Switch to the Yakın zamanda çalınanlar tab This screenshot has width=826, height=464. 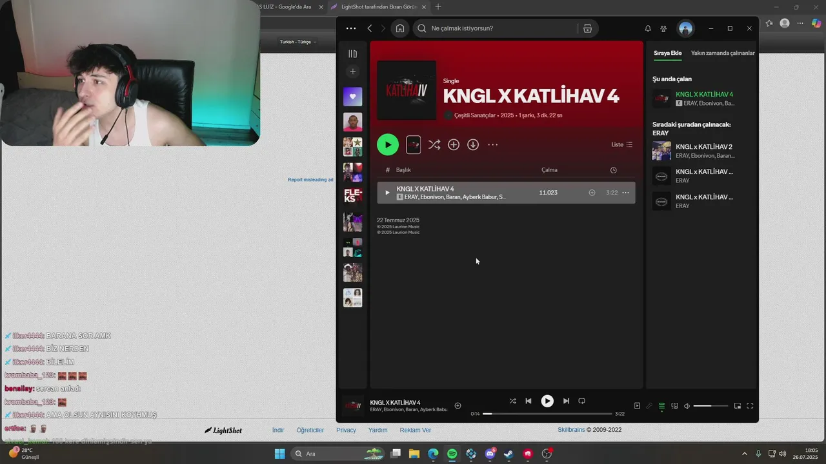(723, 53)
